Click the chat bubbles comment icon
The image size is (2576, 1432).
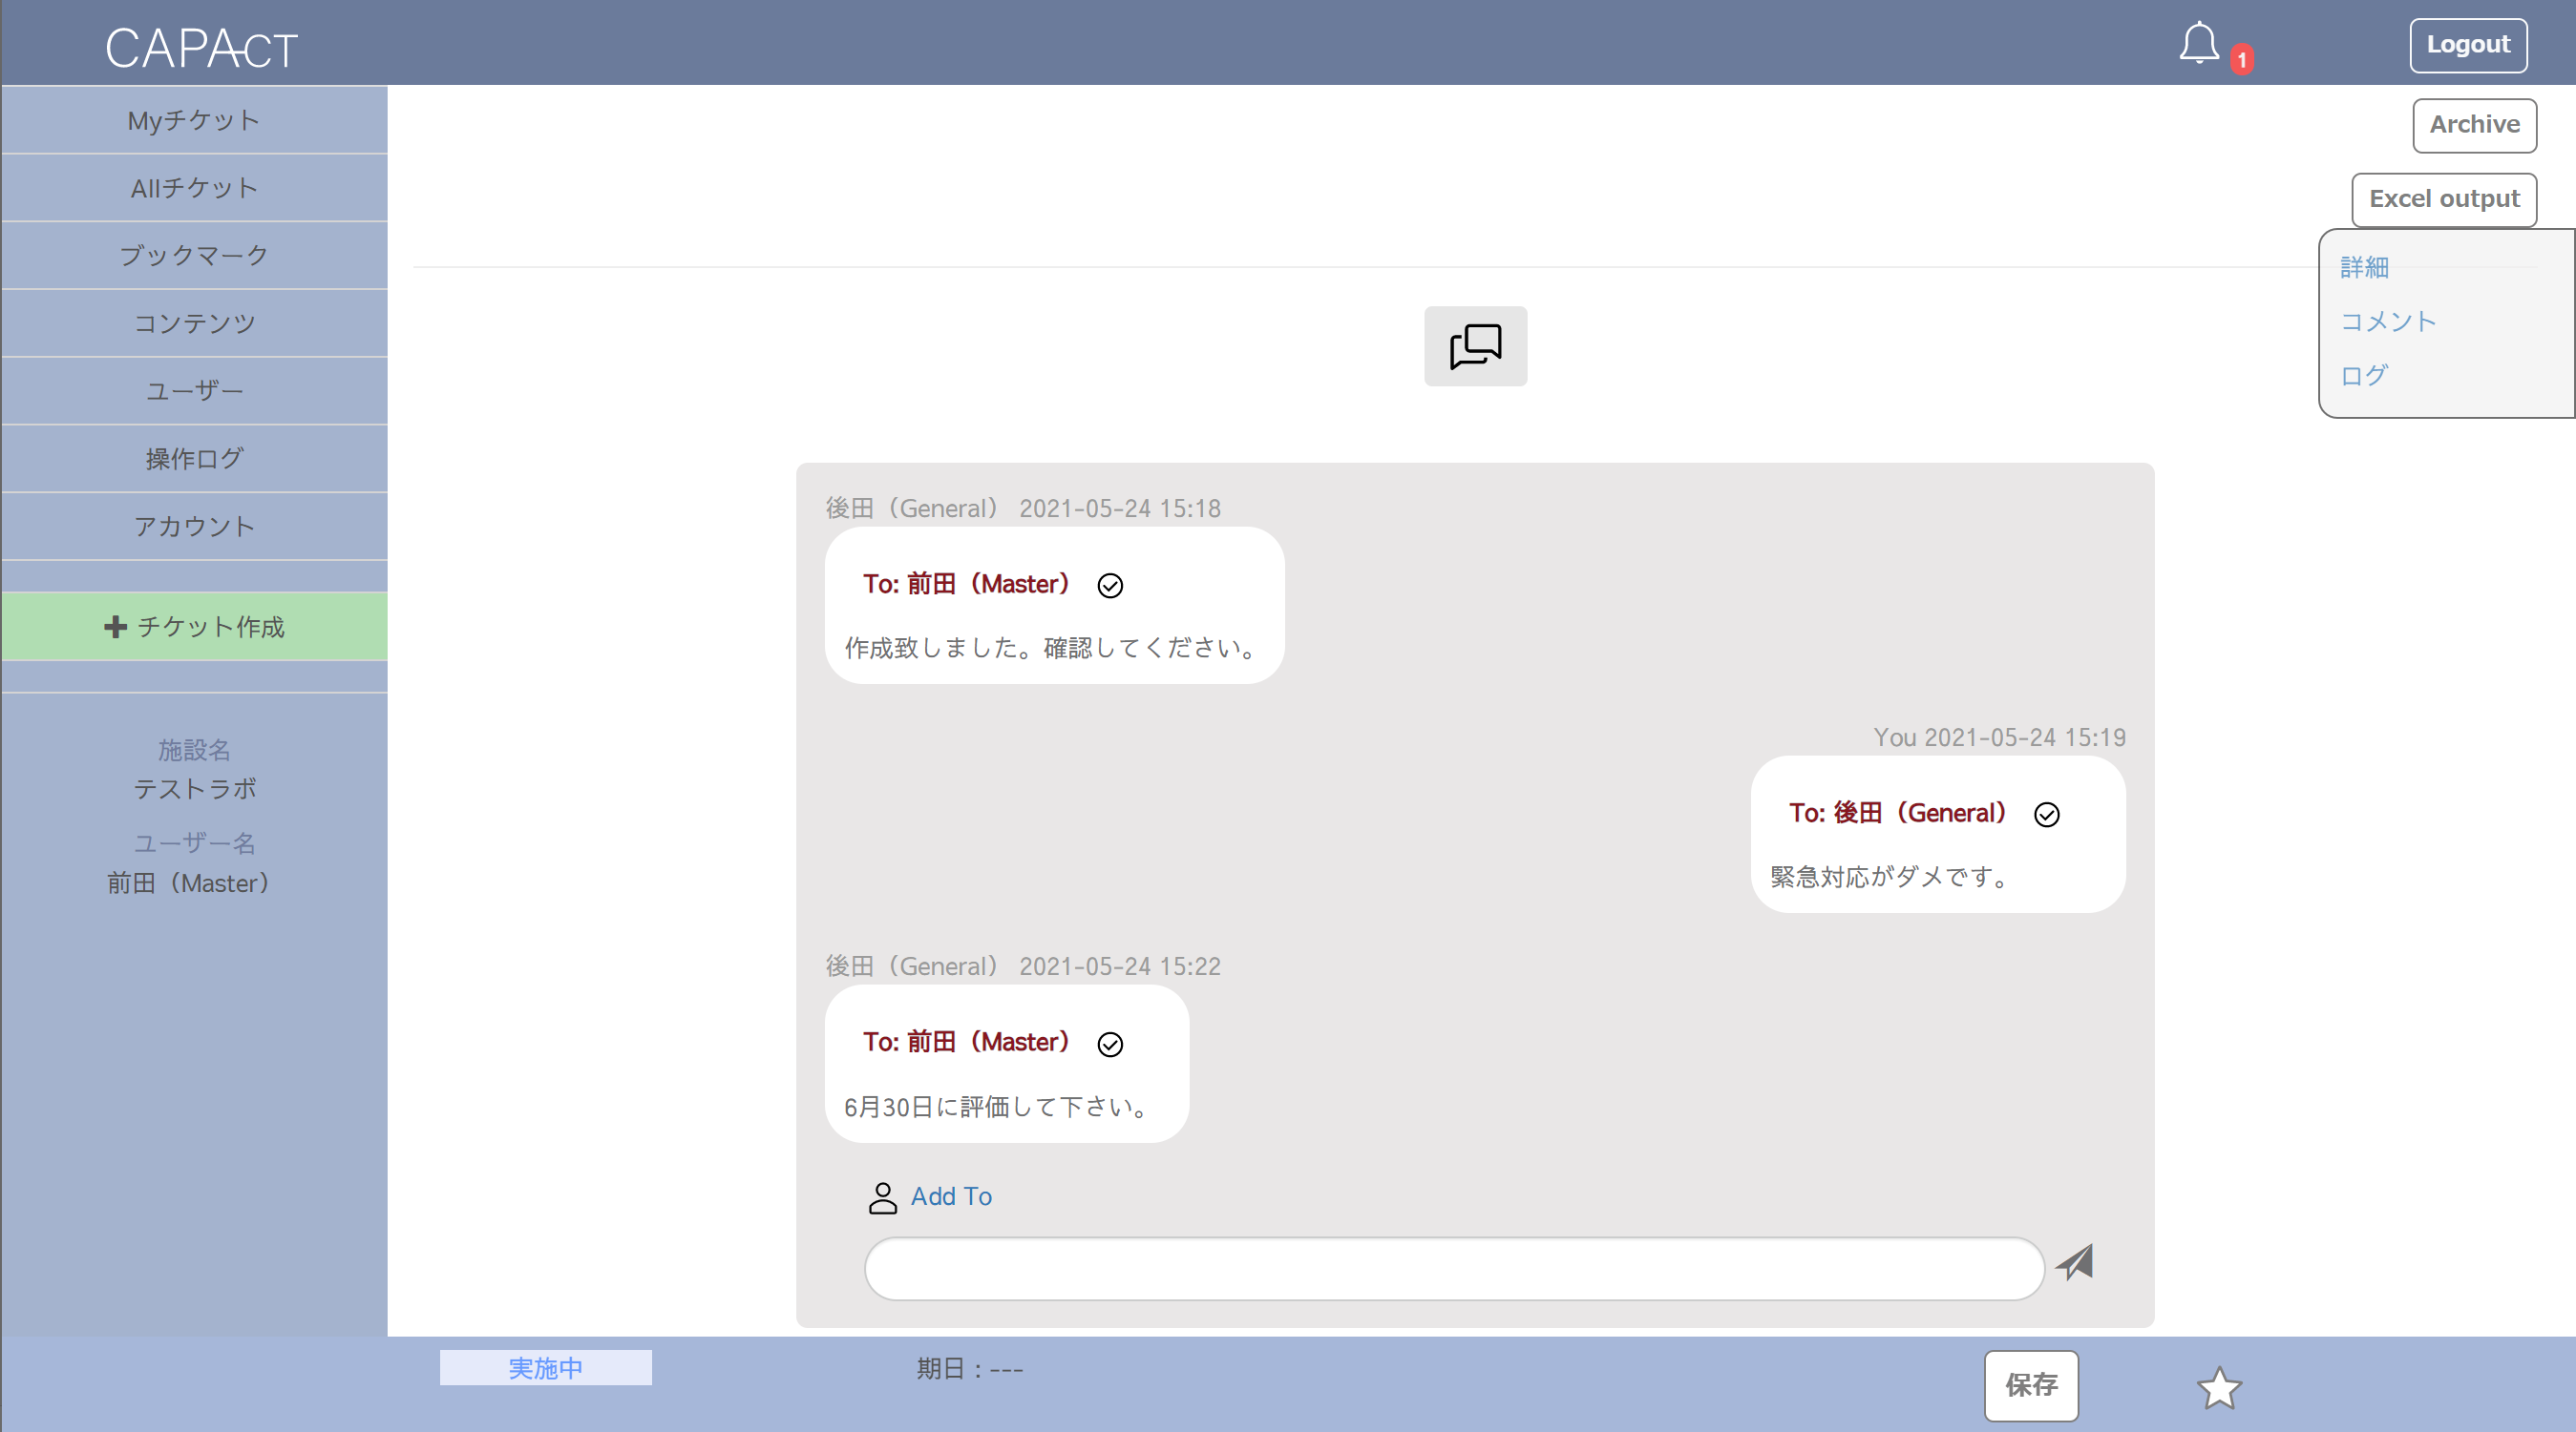tap(1475, 345)
